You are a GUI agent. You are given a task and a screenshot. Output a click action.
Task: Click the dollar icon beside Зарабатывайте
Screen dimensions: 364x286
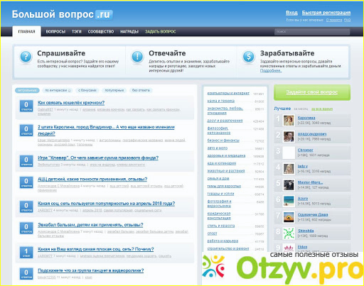[x=249, y=57]
